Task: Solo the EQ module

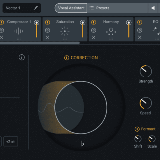Action: [140, 30]
